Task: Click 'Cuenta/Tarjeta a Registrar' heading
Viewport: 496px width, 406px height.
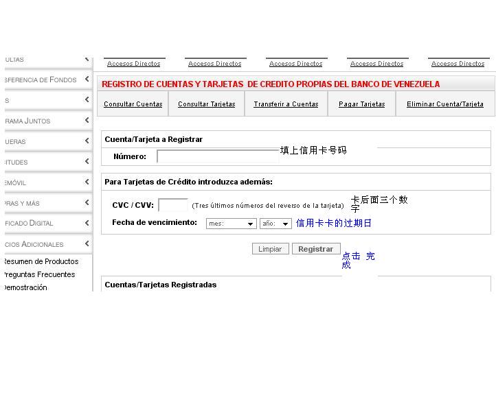Action: pyautogui.click(x=153, y=139)
